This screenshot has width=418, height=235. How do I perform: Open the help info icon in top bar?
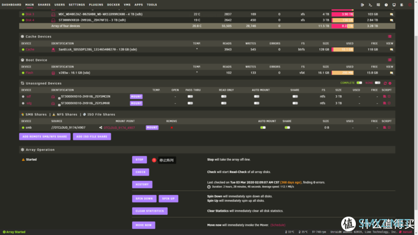386,5
